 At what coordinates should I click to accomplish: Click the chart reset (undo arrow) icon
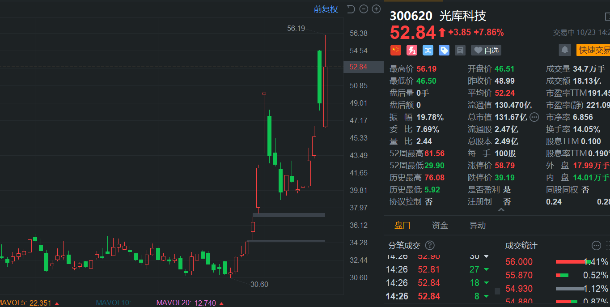click(x=351, y=9)
